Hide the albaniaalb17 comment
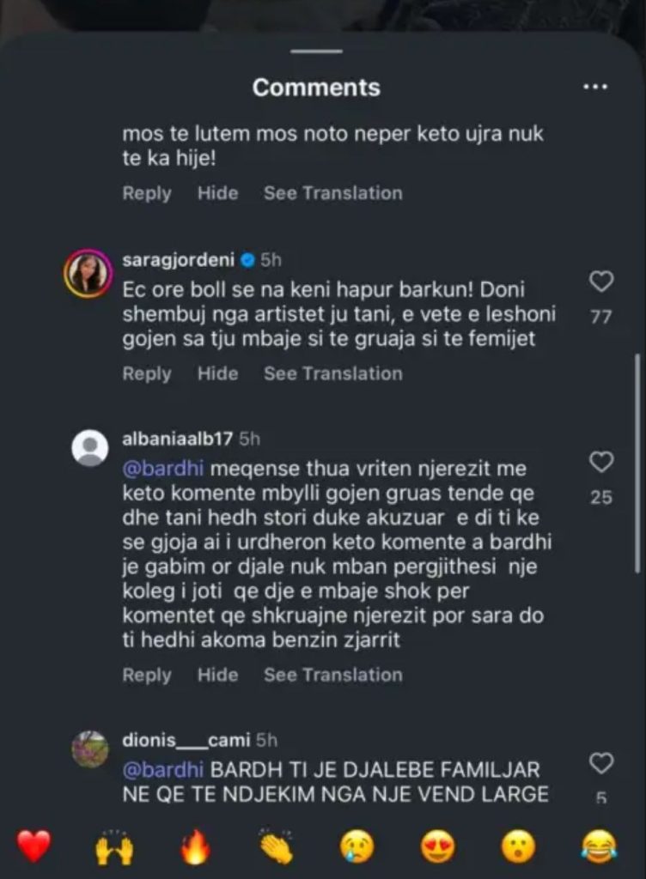 pyautogui.click(x=217, y=676)
